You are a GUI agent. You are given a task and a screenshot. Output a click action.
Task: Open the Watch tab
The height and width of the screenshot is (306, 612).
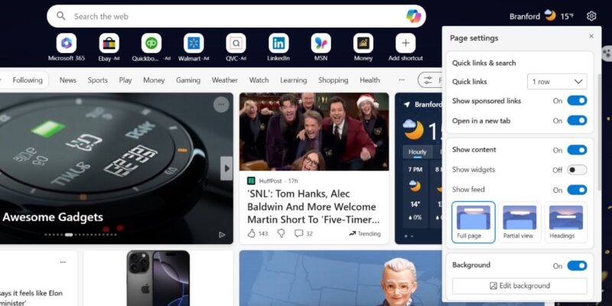coord(259,80)
